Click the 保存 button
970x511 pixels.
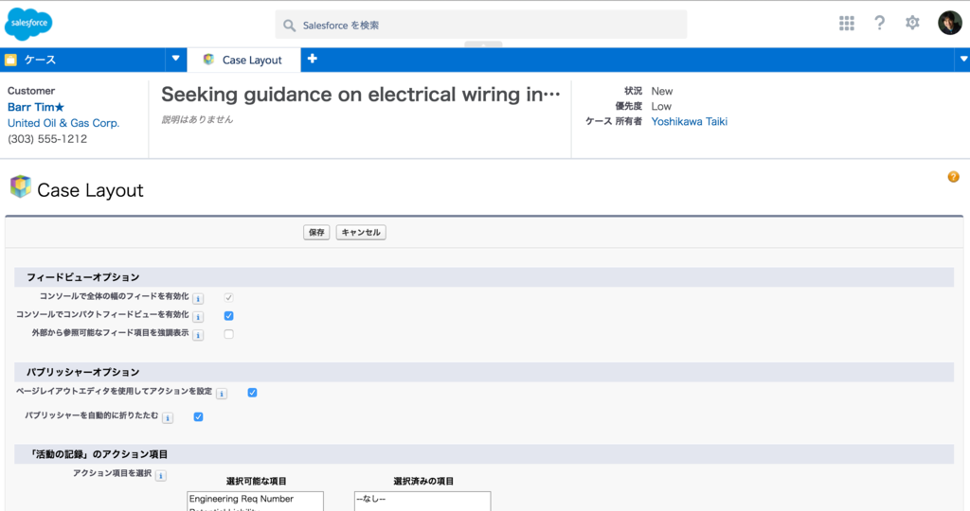pyautogui.click(x=316, y=233)
